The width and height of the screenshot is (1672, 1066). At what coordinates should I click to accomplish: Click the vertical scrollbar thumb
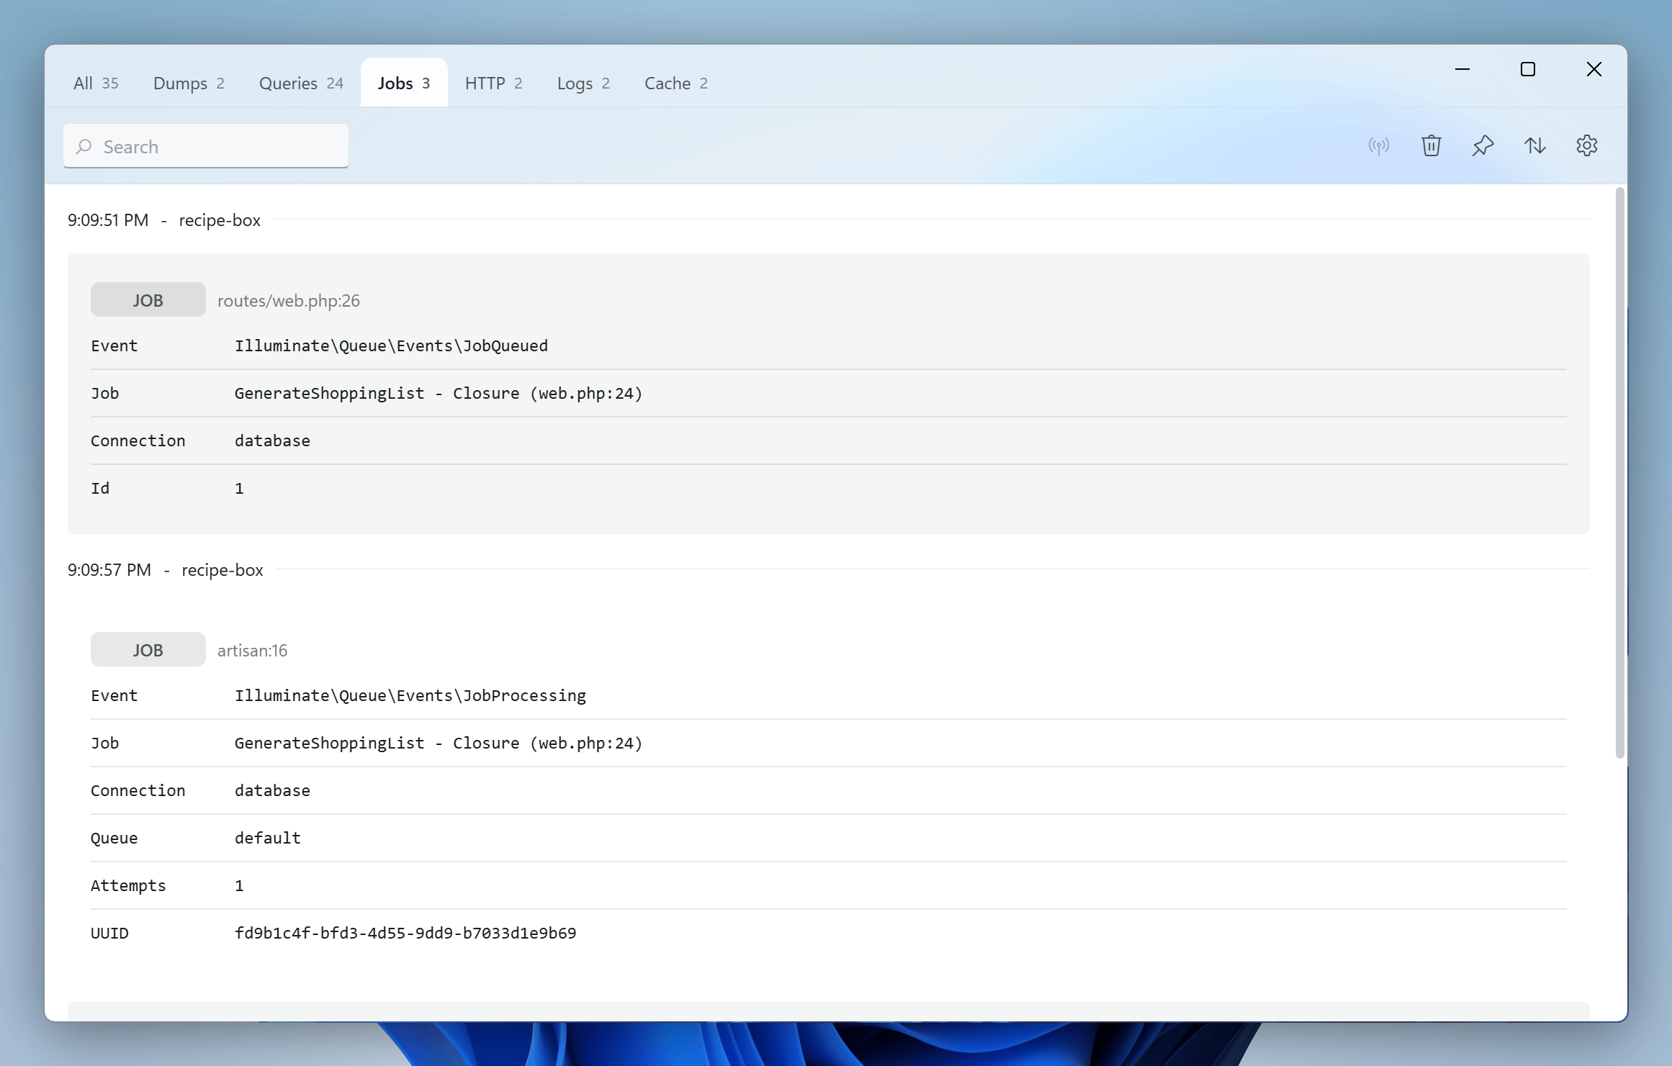pos(1620,473)
